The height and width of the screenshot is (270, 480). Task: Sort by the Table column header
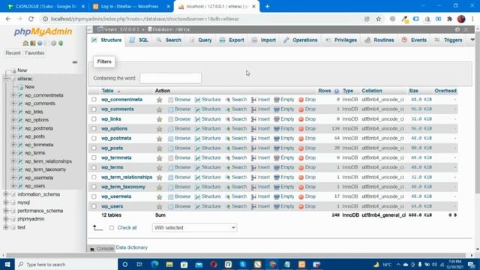click(107, 91)
